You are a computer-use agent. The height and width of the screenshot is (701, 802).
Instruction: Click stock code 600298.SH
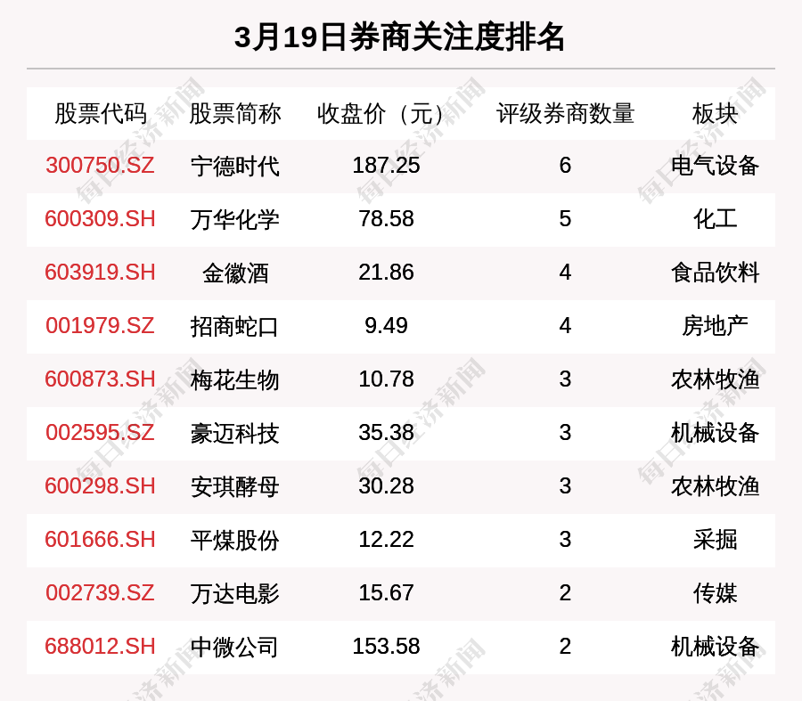pyautogui.click(x=100, y=486)
